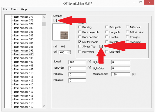Click the [x] marker next to TopOrder field
This screenshot has width=156, height=112.
pyautogui.click(x=89, y=68)
